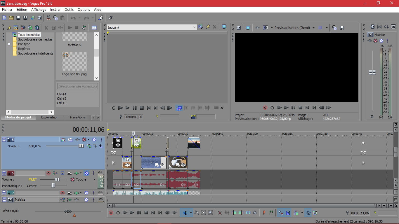Expand the Par type media folder
The width and height of the screenshot is (399, 224).
[x=9, y=44]
